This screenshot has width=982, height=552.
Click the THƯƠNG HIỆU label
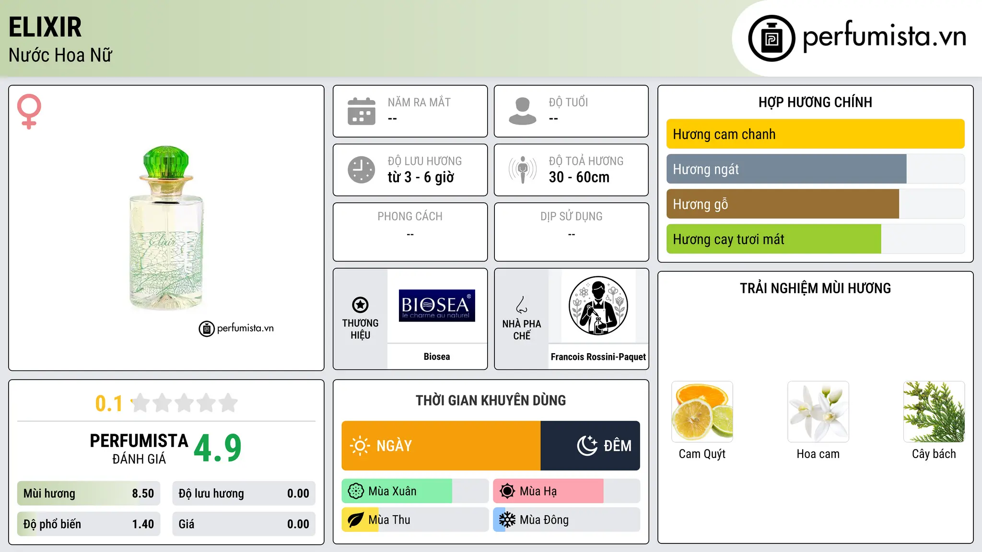[x=360, y=329]
